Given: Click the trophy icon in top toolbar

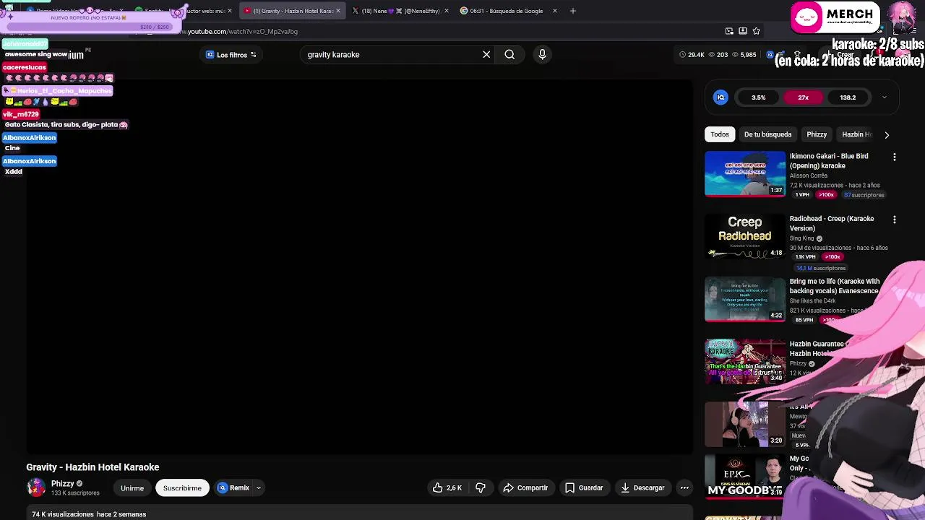Looking at the screenshot, I should (x=798, y=55).
